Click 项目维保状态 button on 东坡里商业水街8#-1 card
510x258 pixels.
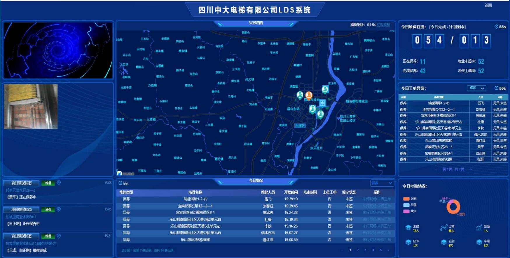22,209
